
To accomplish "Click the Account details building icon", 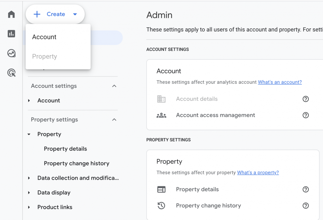I will (161, 99).
